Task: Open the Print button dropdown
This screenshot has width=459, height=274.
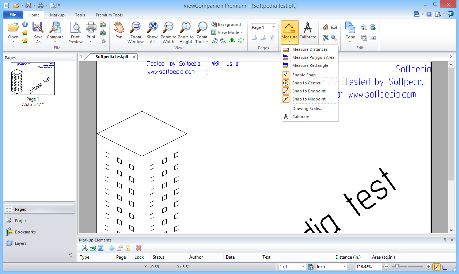Action: tap(91, 41)
